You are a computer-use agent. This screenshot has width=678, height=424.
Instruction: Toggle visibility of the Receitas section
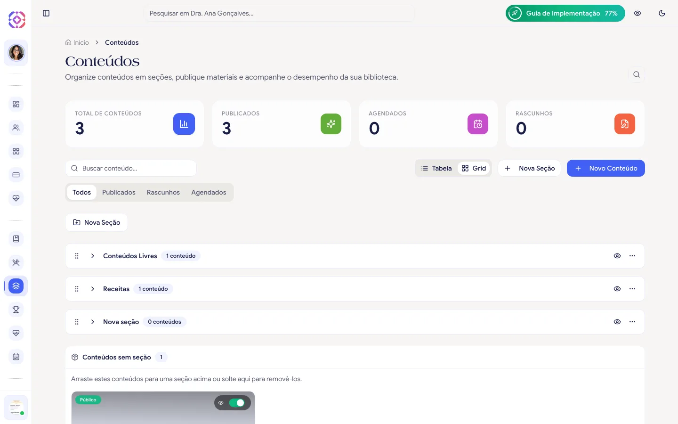pos(617,289)
